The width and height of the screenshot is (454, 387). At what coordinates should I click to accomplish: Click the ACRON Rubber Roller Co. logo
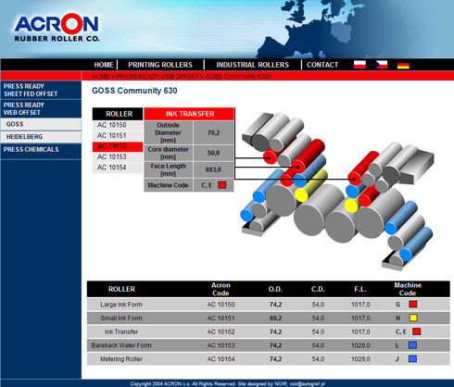(x=57, y=28)
